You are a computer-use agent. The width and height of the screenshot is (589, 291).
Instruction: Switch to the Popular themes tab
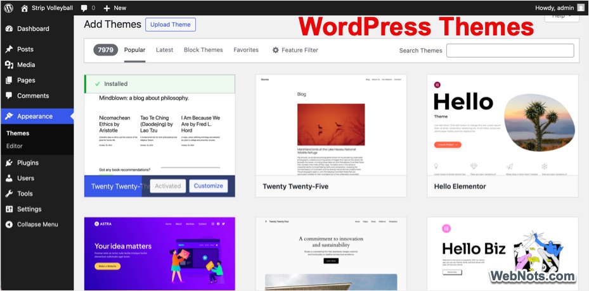135,50
